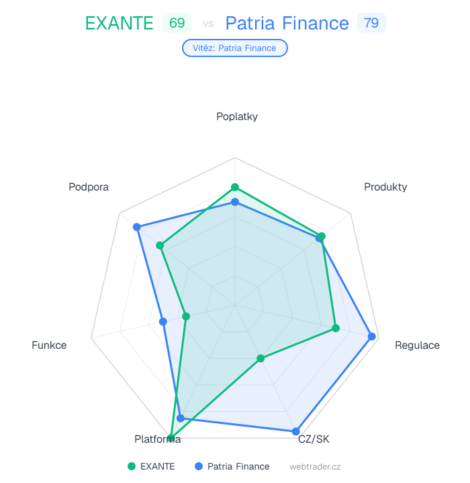Click the EXANTE title heading

click(120, 23)
